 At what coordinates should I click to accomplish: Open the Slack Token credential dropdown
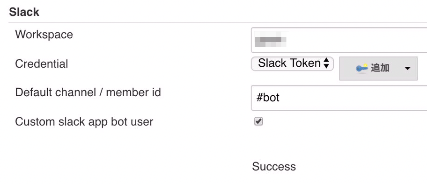(x=292, y=64)
